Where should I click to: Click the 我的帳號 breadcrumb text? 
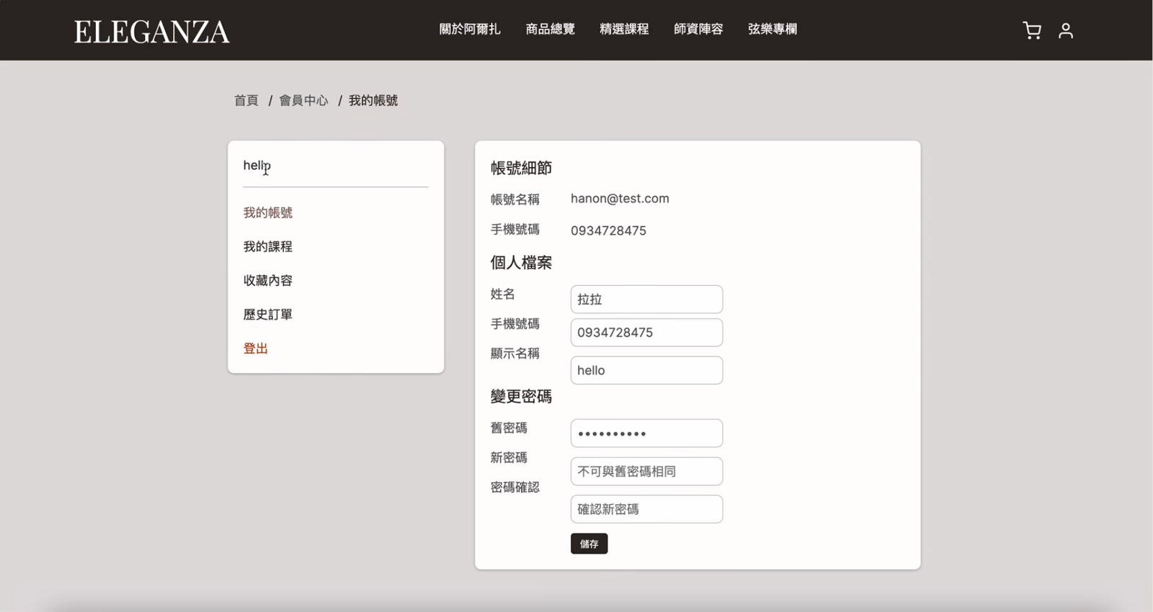[x=373, y=100]
